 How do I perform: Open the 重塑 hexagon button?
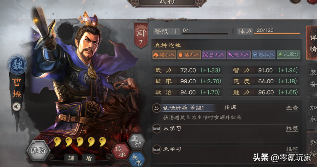[137, 141]
